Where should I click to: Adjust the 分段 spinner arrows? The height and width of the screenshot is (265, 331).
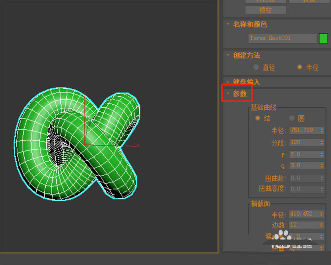(322, 142)
